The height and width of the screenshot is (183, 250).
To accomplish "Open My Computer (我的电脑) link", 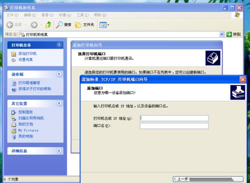I will 25,136.
